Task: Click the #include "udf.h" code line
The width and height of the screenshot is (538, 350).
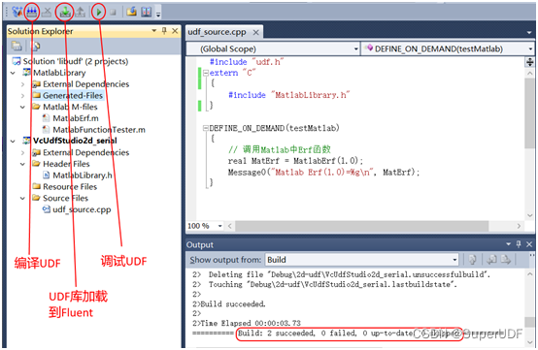Action: 247,62
